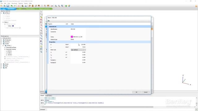Expand the Attributes library node
The image size is (198, 111).
coord(1,38)
